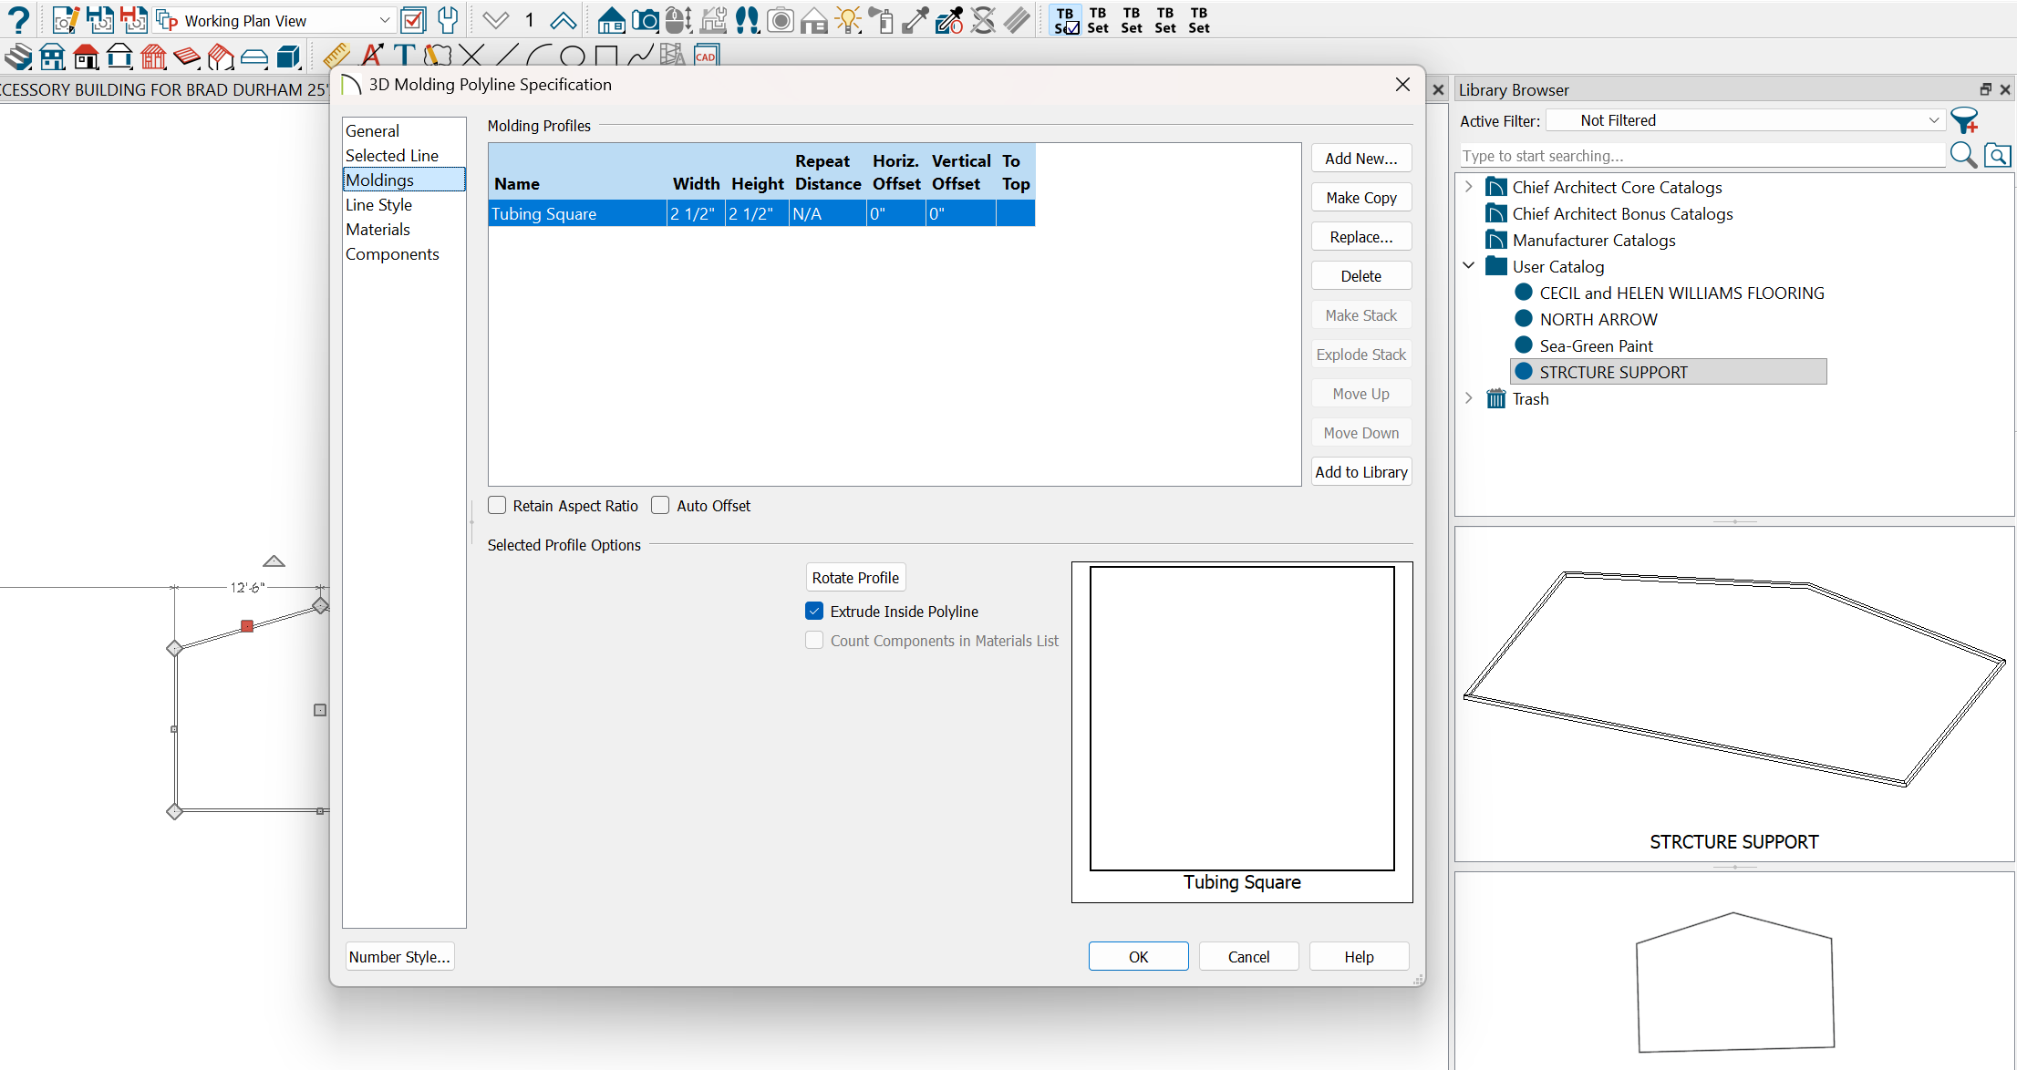Expand Chief Architect Core Catalogs

(x=1468, y=187)
